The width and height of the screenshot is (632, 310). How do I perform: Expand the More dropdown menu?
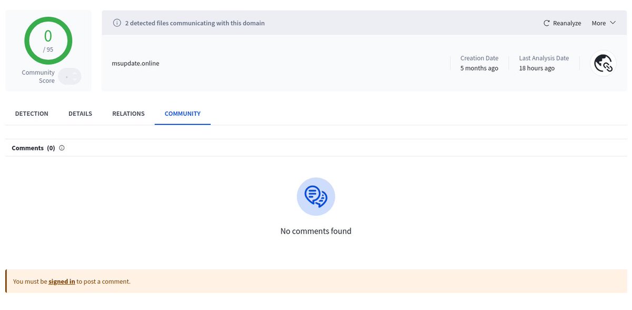tap(604, 23)
